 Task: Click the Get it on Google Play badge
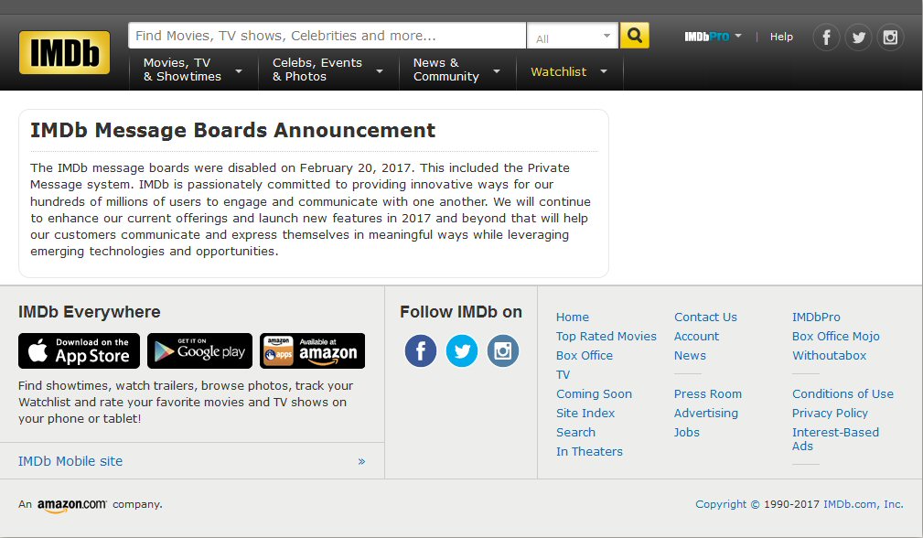click(199, 350)
